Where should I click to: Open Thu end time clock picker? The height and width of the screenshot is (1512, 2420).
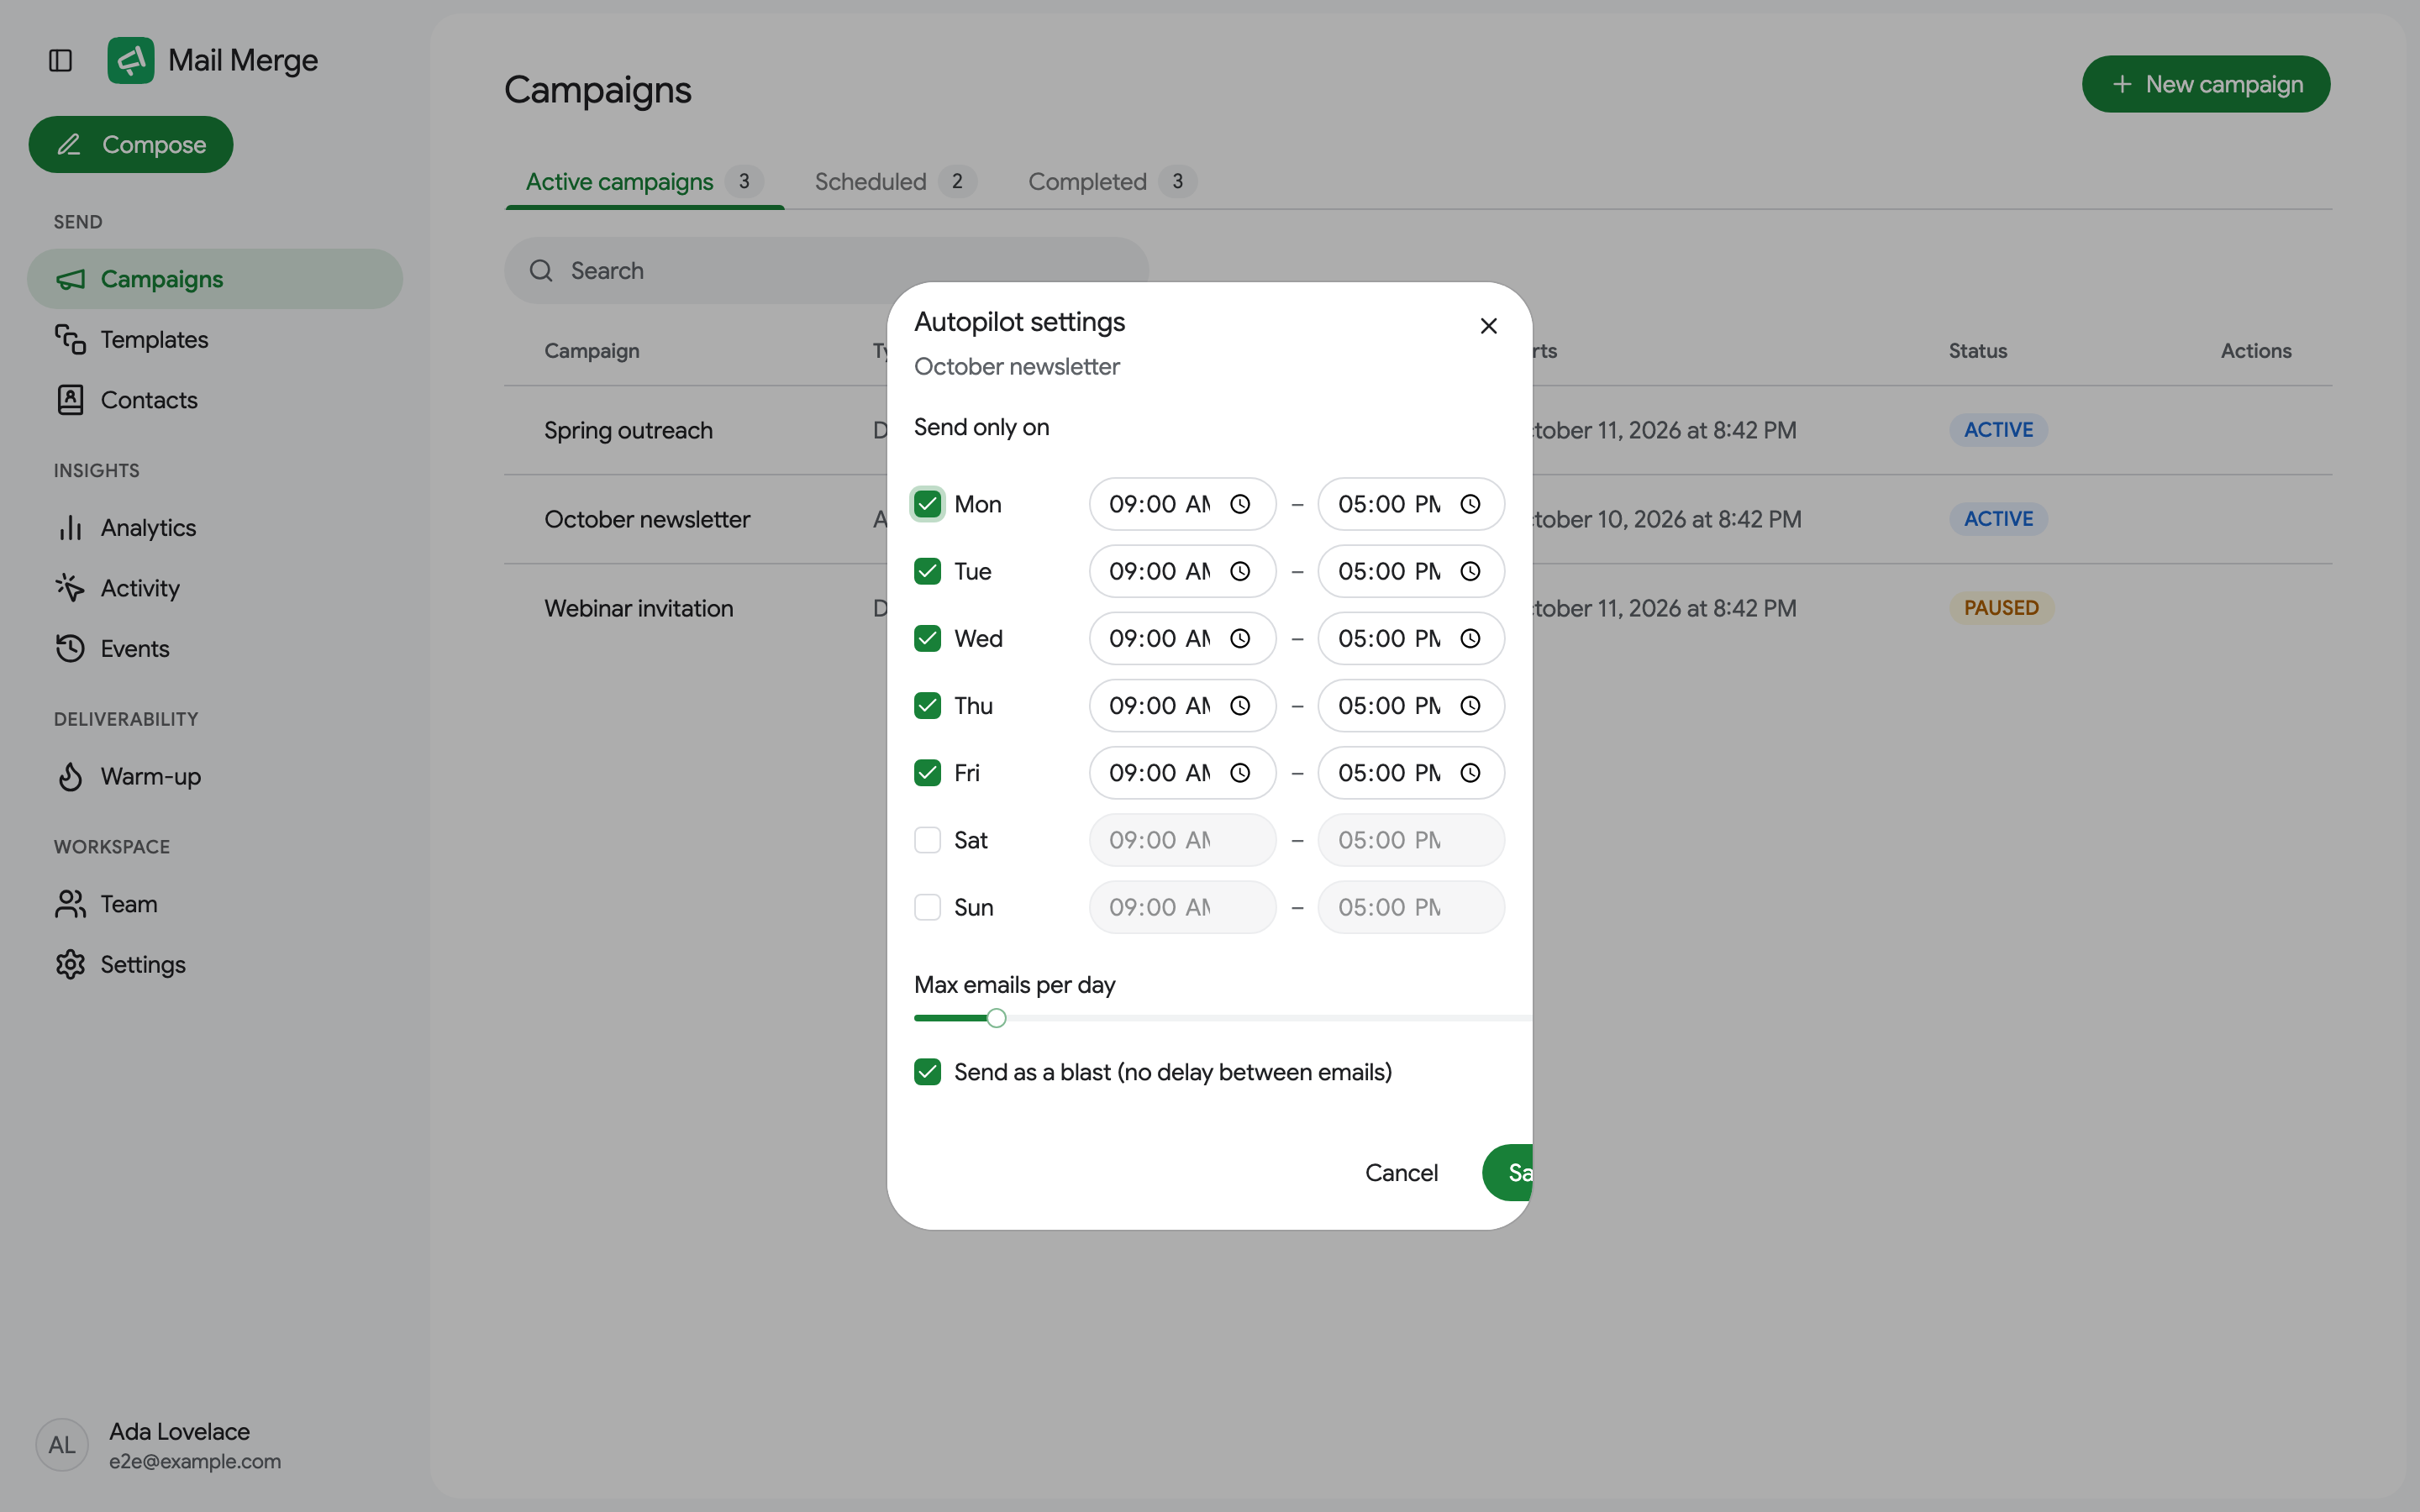coord(1470,705)
